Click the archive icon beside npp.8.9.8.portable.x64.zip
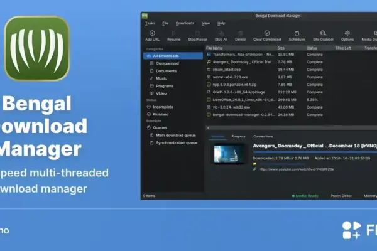This screenshot has width=377, height=251. pyautogui.click(x=209, y=85)
